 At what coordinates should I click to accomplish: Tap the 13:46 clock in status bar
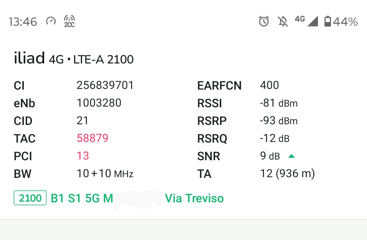[23, 22]
